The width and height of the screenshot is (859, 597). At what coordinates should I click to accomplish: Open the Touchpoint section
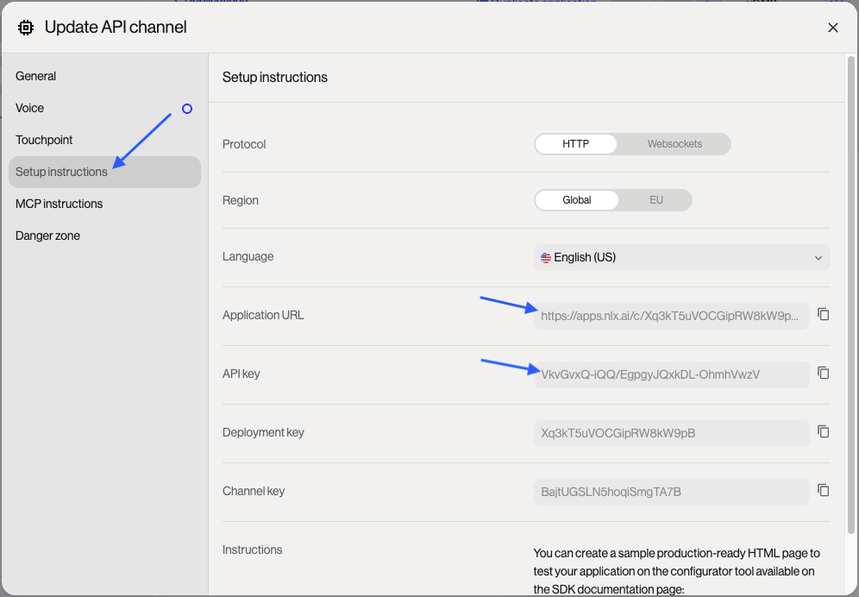[x=44, y=140]
